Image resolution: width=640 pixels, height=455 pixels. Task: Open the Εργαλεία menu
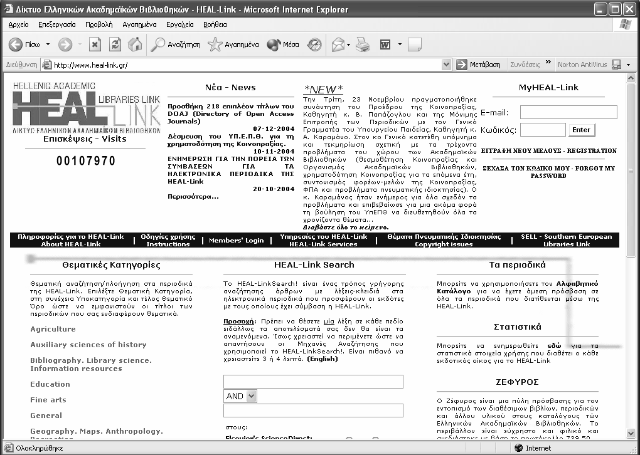(x=179, y=24)
